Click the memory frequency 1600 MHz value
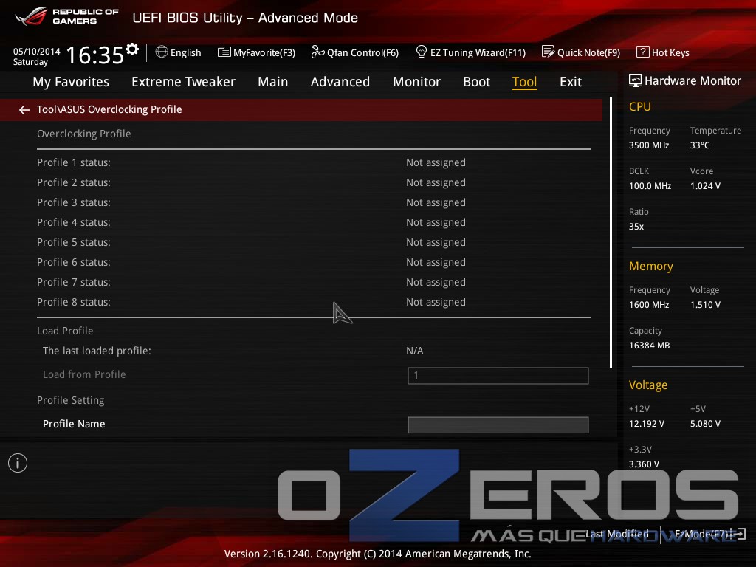Screen dimensions: 756x567 click(x=649, y=305)
